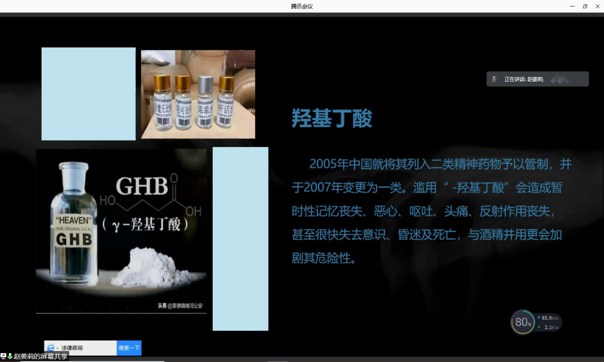Screen dimensions: 604x362
Task: Click the Internet Explorer icon in search bar
Action: tap(51, 348)
